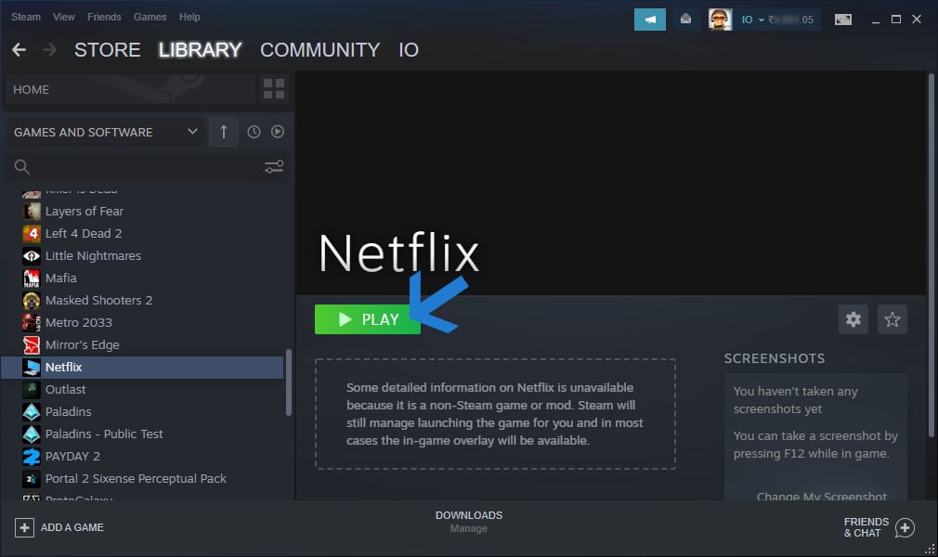This screenshot has width=938, height=557.
Task: Sort library alphabetically with the arrow icon
Action: click(223, 131)
